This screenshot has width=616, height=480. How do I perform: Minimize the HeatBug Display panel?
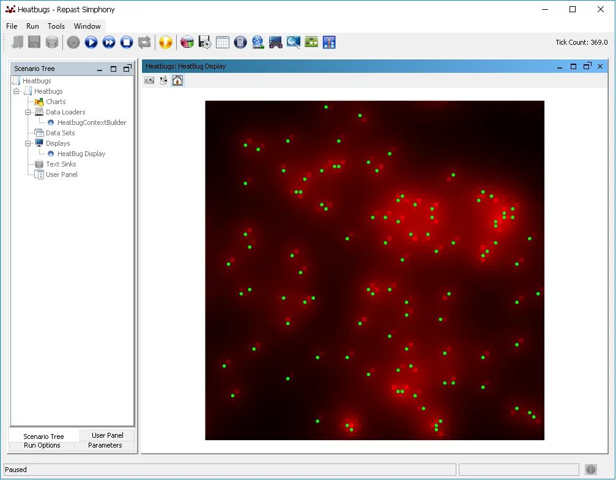[560, 67]
